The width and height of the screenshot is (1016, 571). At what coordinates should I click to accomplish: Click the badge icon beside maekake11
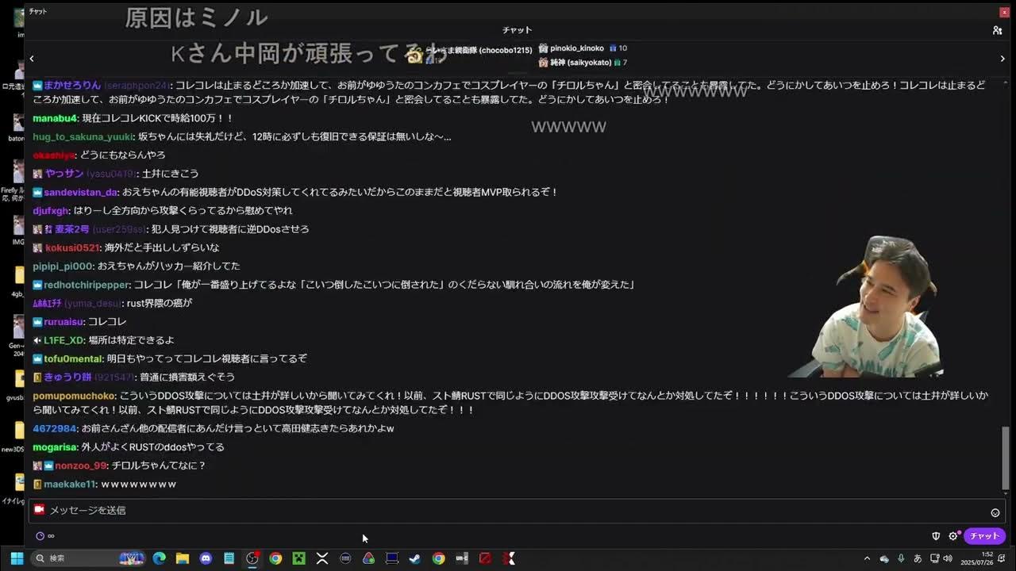pos(37,484)
